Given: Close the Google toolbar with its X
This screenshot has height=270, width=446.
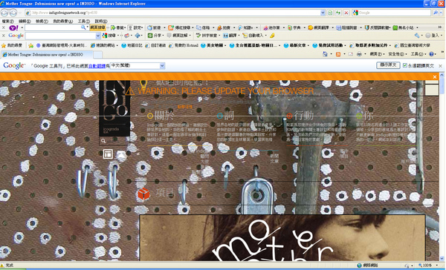Looking at the screenshot, I should tap(4, 36).
